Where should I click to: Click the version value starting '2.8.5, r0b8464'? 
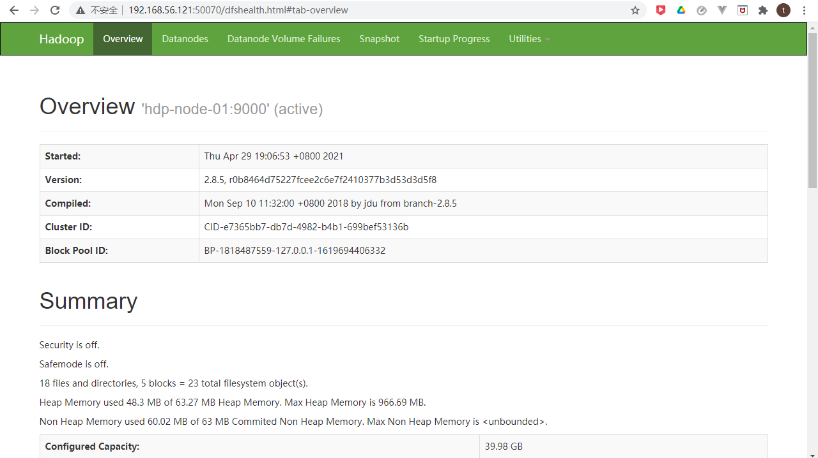pyautogui.click(x=320, y=180)
